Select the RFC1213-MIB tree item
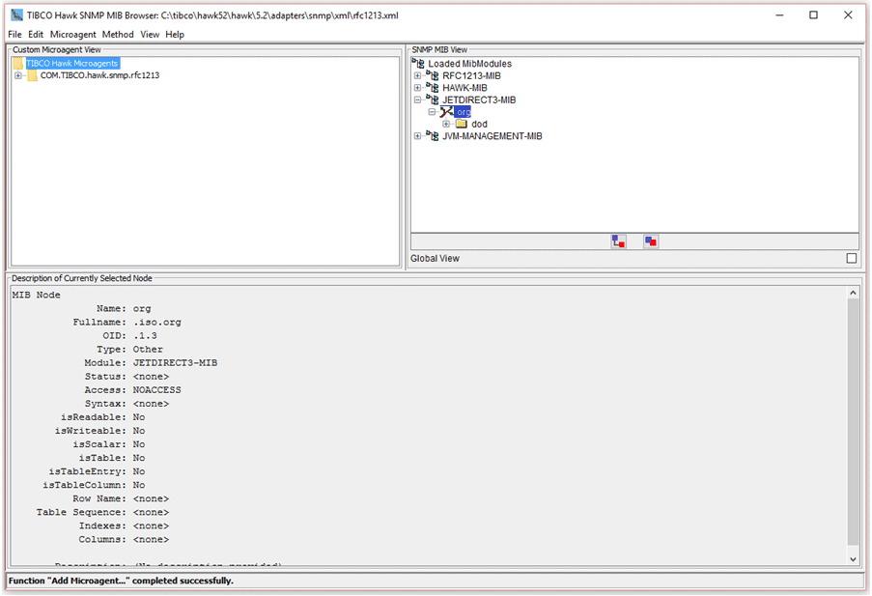Screen dimensions: 872x596 click(x=471, y=75)
